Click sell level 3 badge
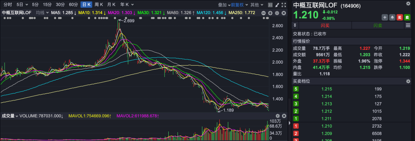Image resolution: width=415 pixels, height=141 pixels. click(296, 104)
